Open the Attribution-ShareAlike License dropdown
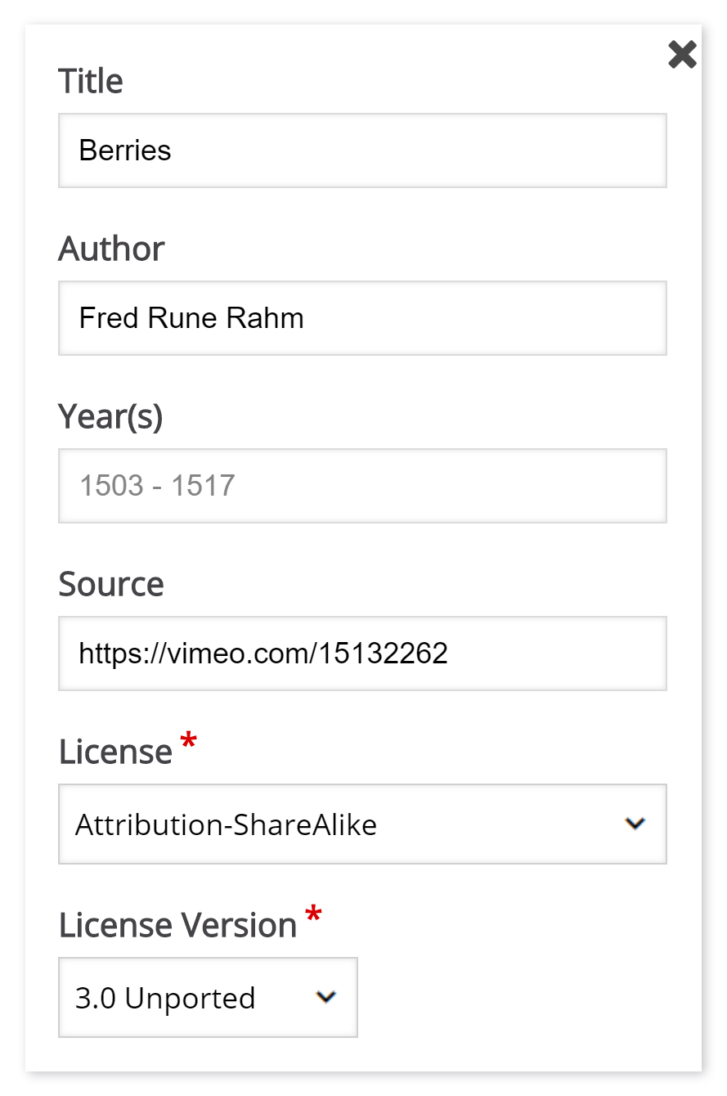The image size is (727, 1096). point(362,824)
